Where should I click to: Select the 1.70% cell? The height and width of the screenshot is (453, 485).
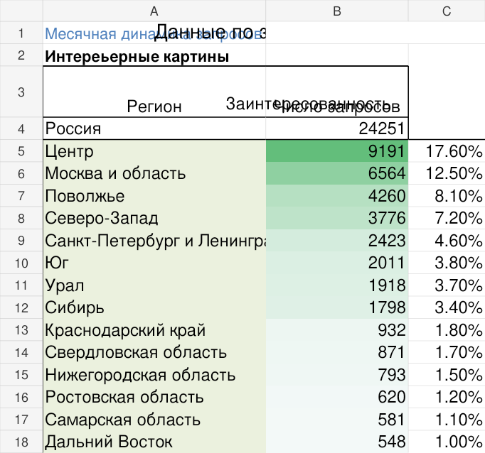[x=447, y=351]
